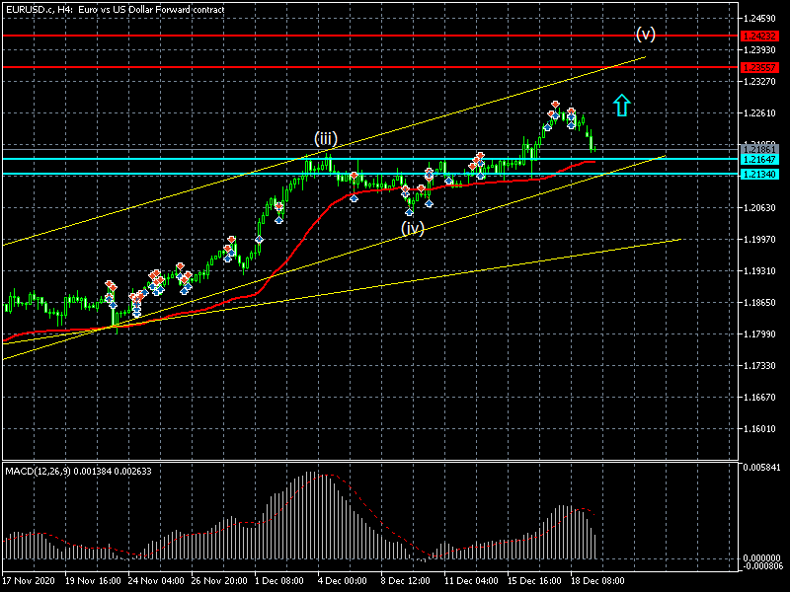790x592 pixels.
Task: Click the cyan 1.21340 price tag
Action: pos(759,174)
